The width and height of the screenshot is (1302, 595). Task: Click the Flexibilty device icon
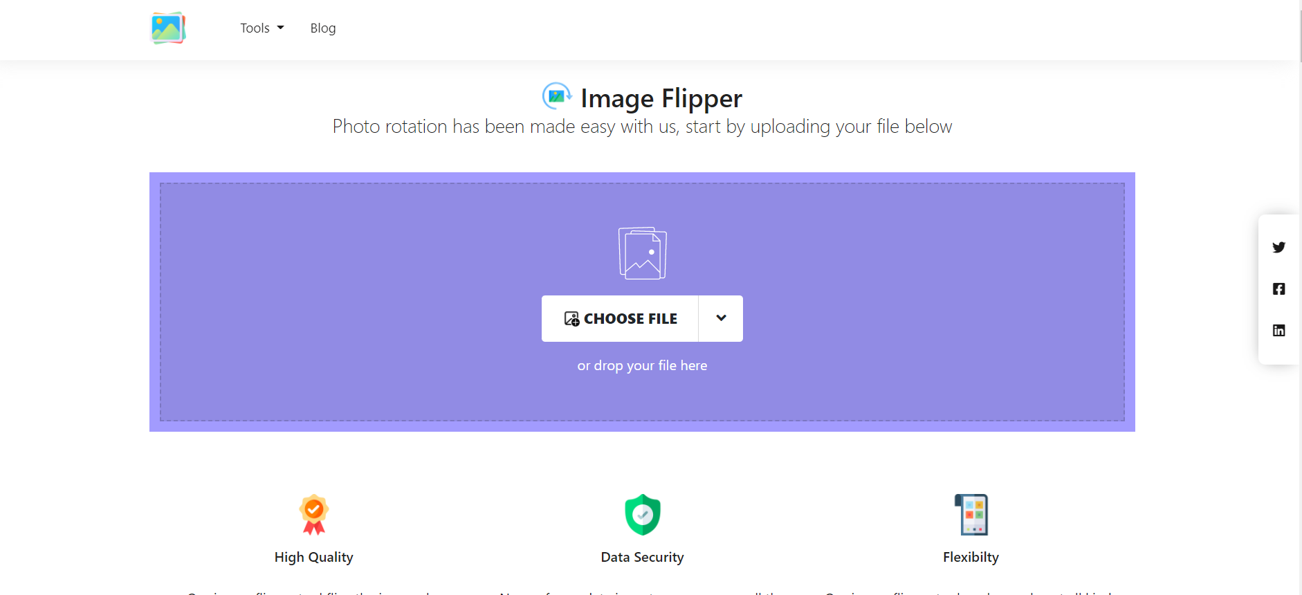coord(971,515)
